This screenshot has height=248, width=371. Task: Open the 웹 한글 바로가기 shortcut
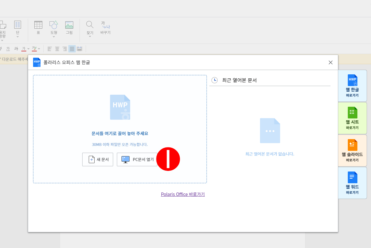pyautogui.click(x=352, y=86)
